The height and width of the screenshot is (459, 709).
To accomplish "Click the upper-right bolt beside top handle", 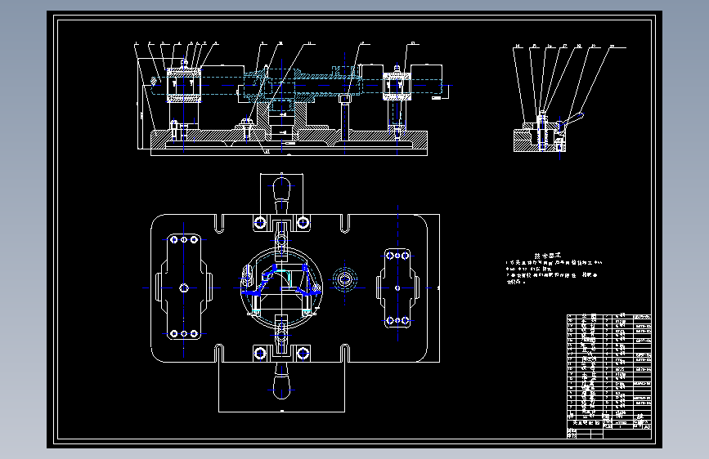I will 303,222.
